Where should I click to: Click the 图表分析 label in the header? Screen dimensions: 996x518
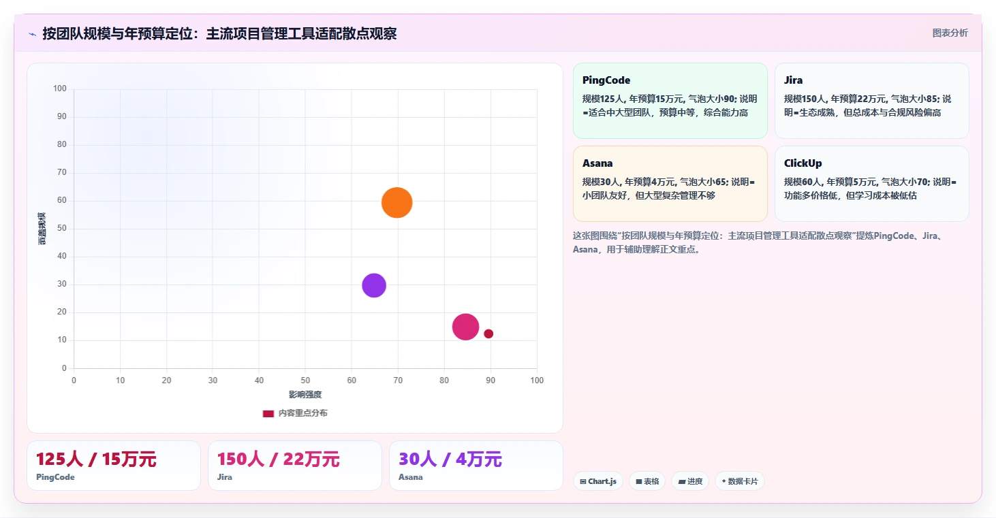click(950, 33)
